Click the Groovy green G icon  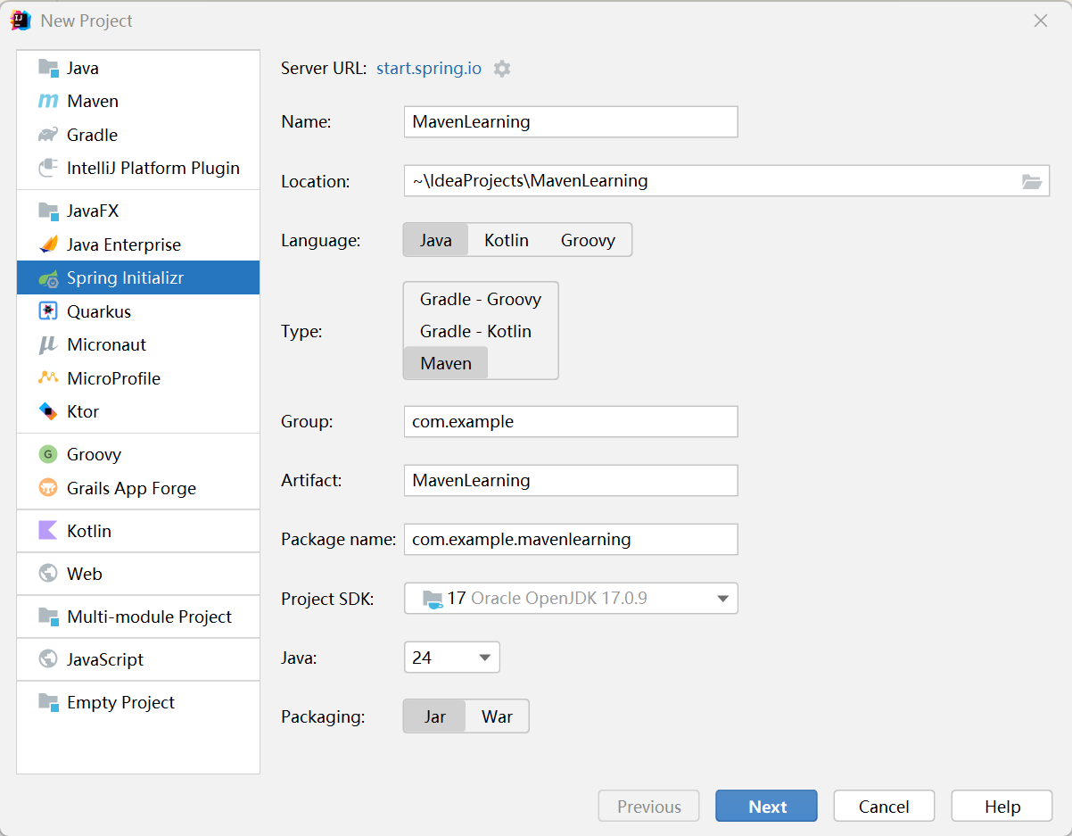click(48, 454)
